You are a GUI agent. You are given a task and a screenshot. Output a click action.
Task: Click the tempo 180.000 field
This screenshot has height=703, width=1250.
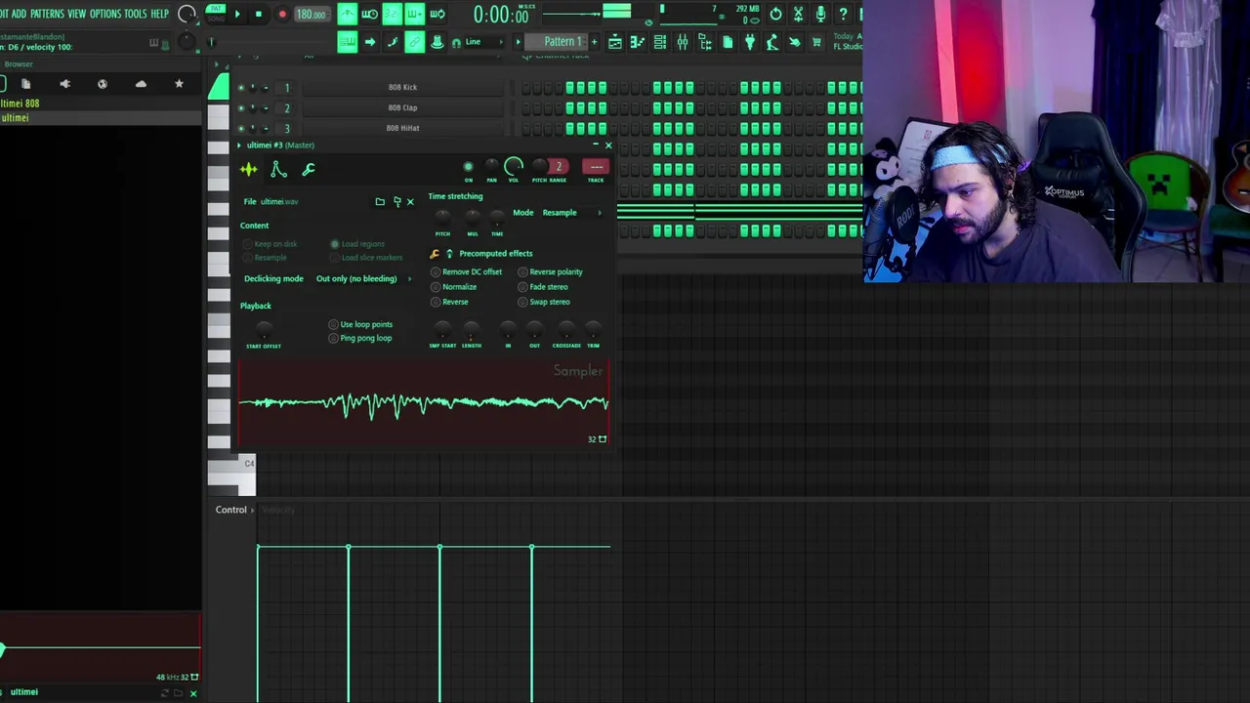pos(311,14)
